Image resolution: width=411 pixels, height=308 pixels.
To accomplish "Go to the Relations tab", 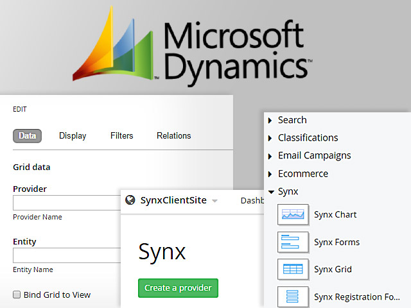I will coord(174,135).
